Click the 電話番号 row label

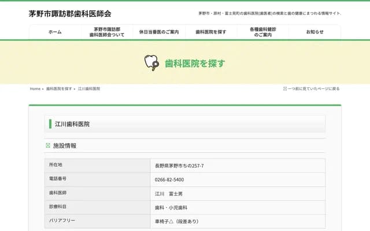(58, 178)
